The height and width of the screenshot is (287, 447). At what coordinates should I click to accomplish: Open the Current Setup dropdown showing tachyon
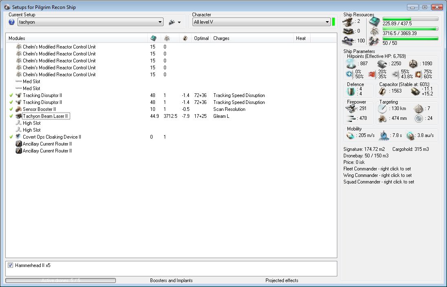point(91,22)
